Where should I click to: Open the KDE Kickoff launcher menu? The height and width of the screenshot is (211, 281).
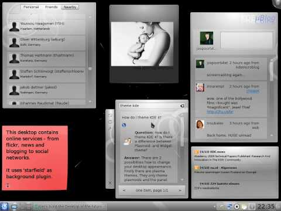point(4,206)
